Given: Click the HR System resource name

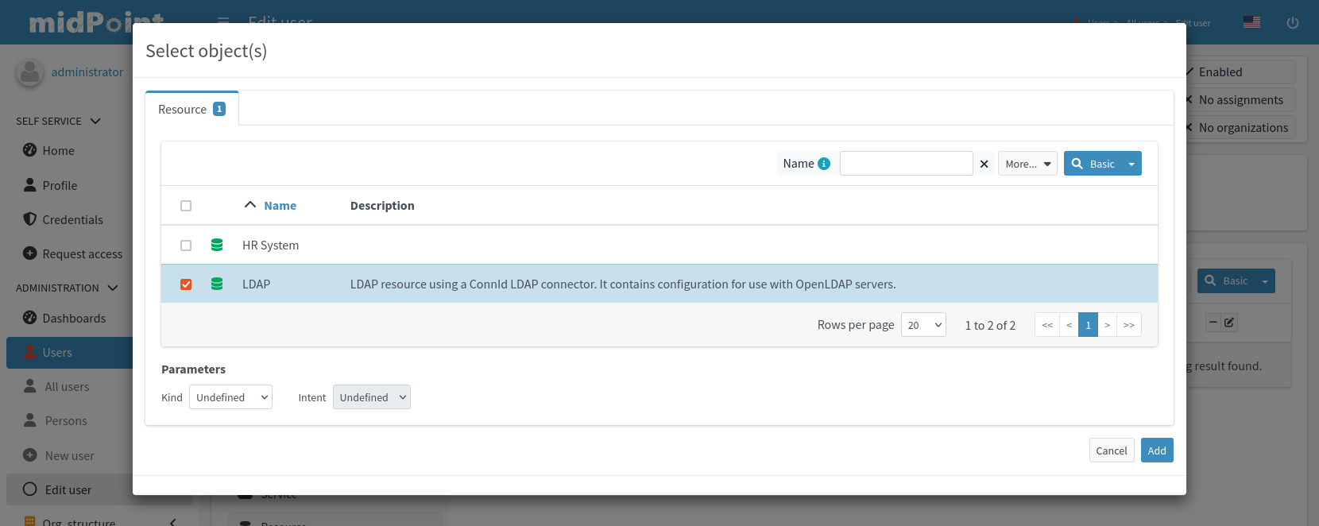Looking at the screenshot, I should [271, 246].
